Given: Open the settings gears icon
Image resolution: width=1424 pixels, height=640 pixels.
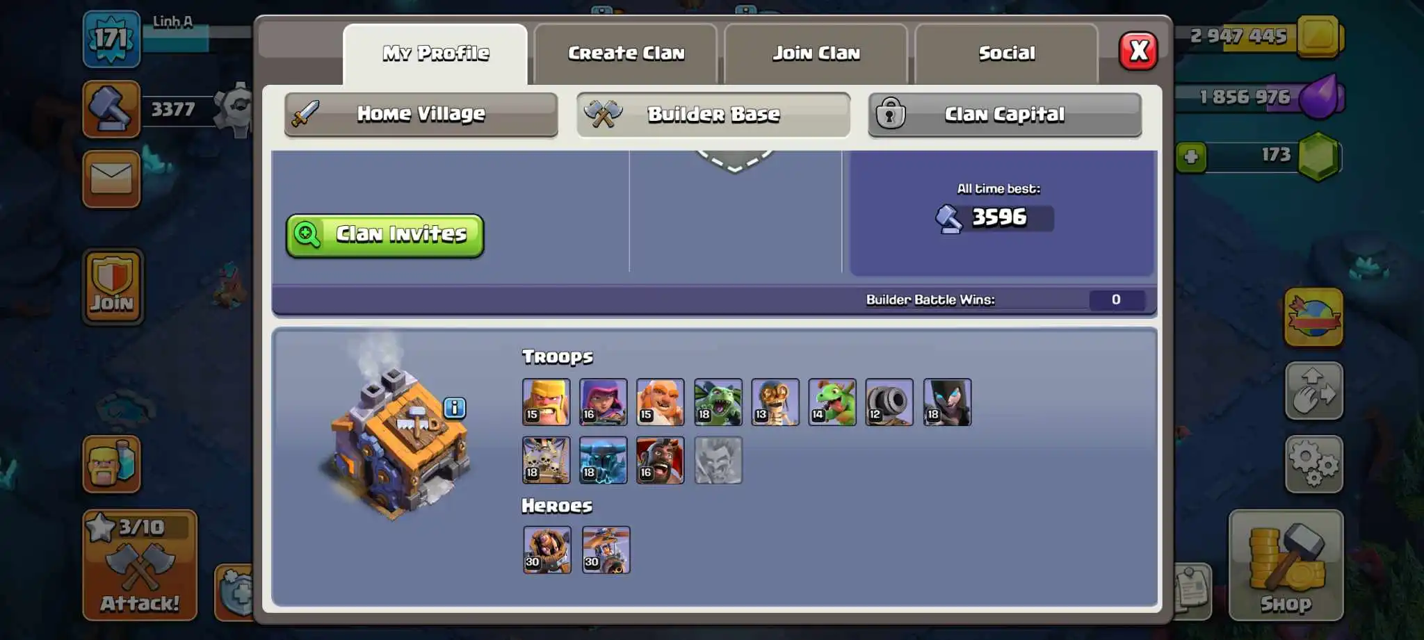Looking at the screenshot, I should 1313,463.
